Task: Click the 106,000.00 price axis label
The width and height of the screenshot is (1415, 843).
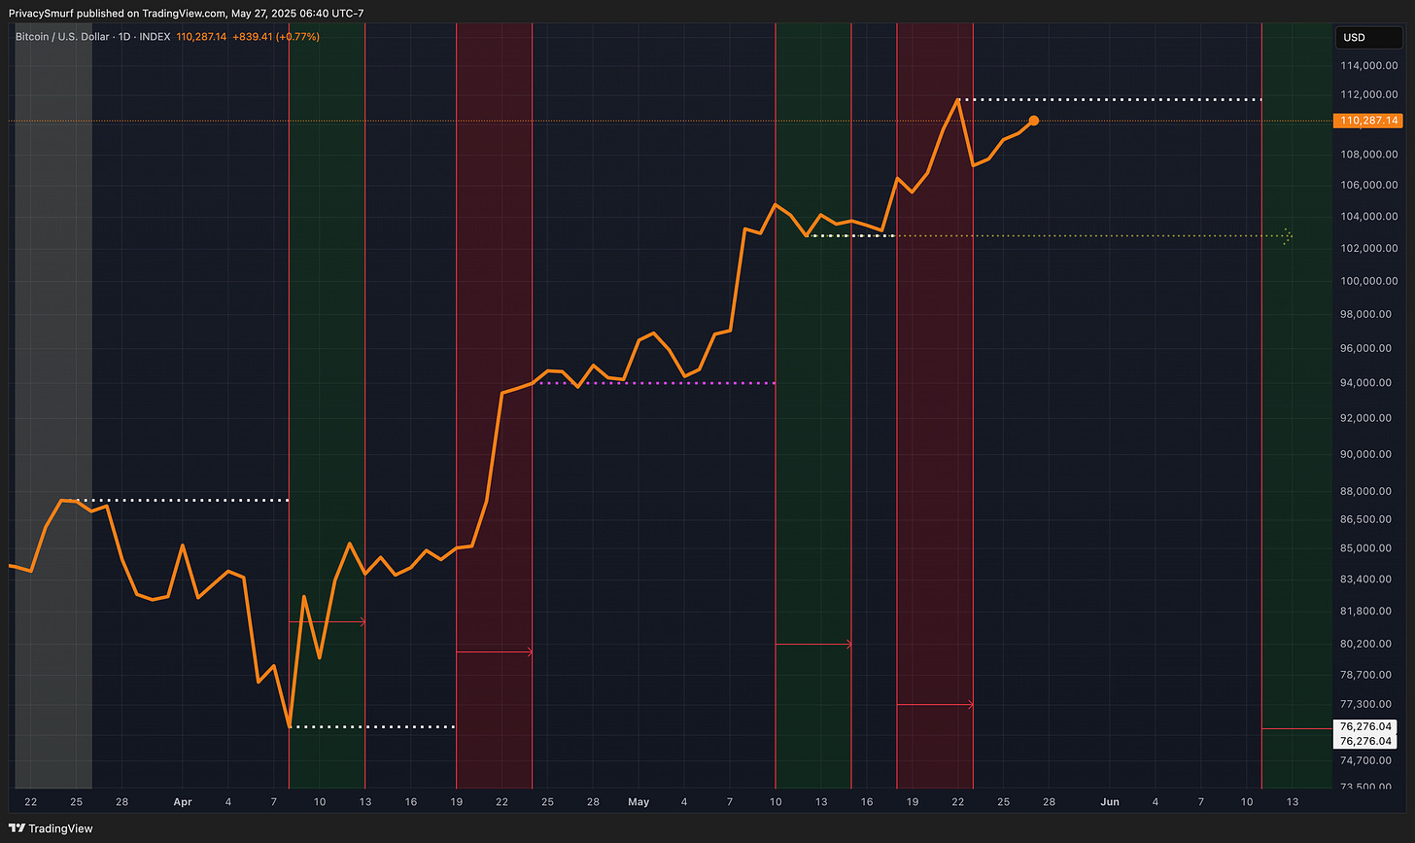Action: click(x=1369, y=185)
